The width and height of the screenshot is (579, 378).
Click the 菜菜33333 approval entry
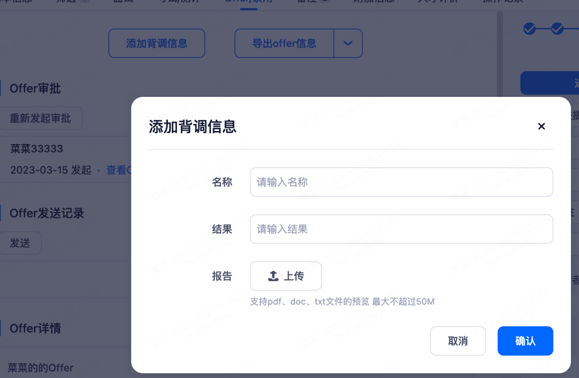pos(37,149)
